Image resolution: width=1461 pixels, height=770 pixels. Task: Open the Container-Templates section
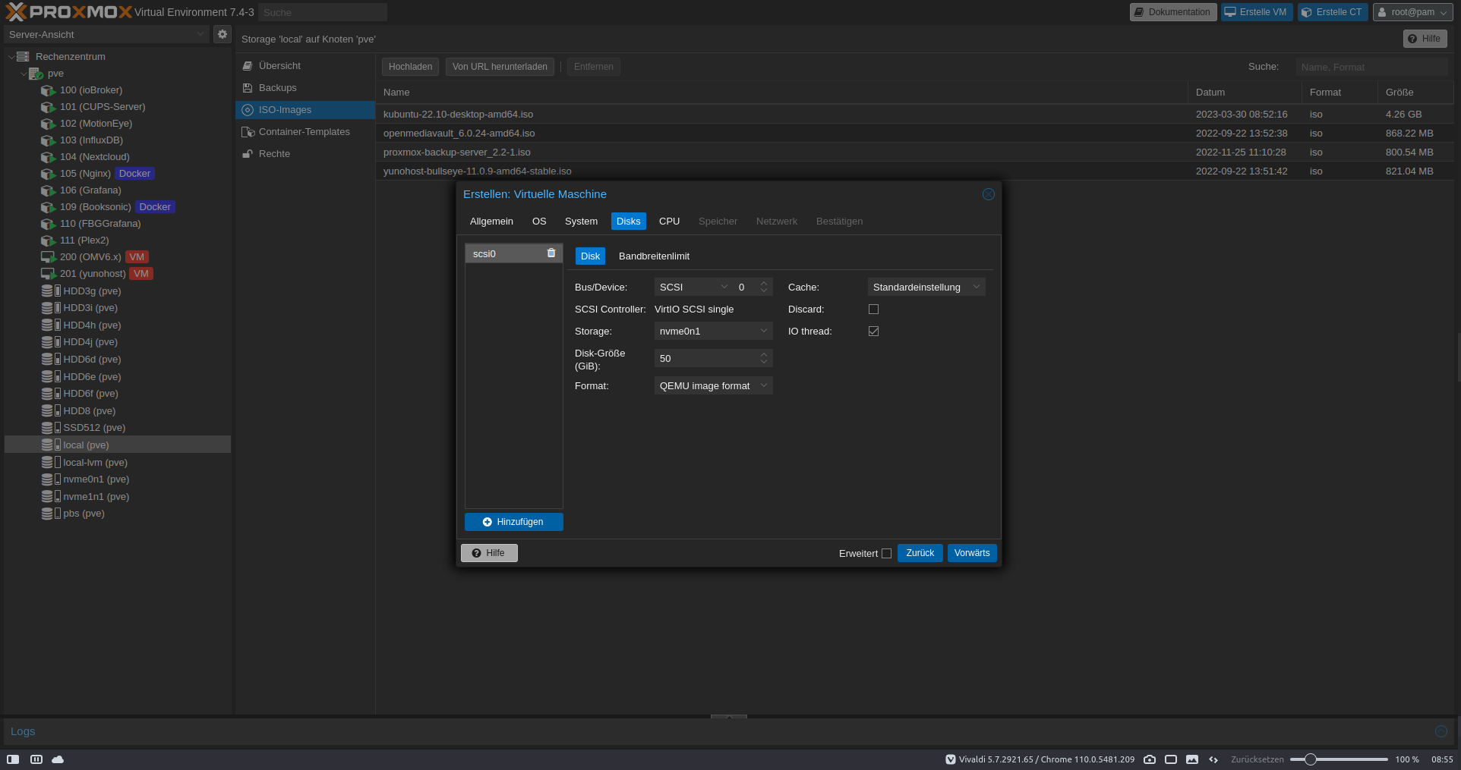coord(304,132)
